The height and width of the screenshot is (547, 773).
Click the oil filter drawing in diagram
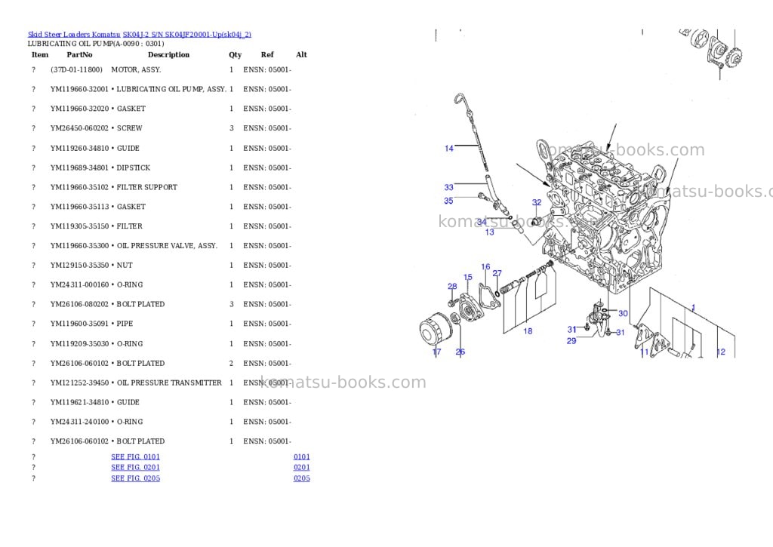(x=436, y=330)
